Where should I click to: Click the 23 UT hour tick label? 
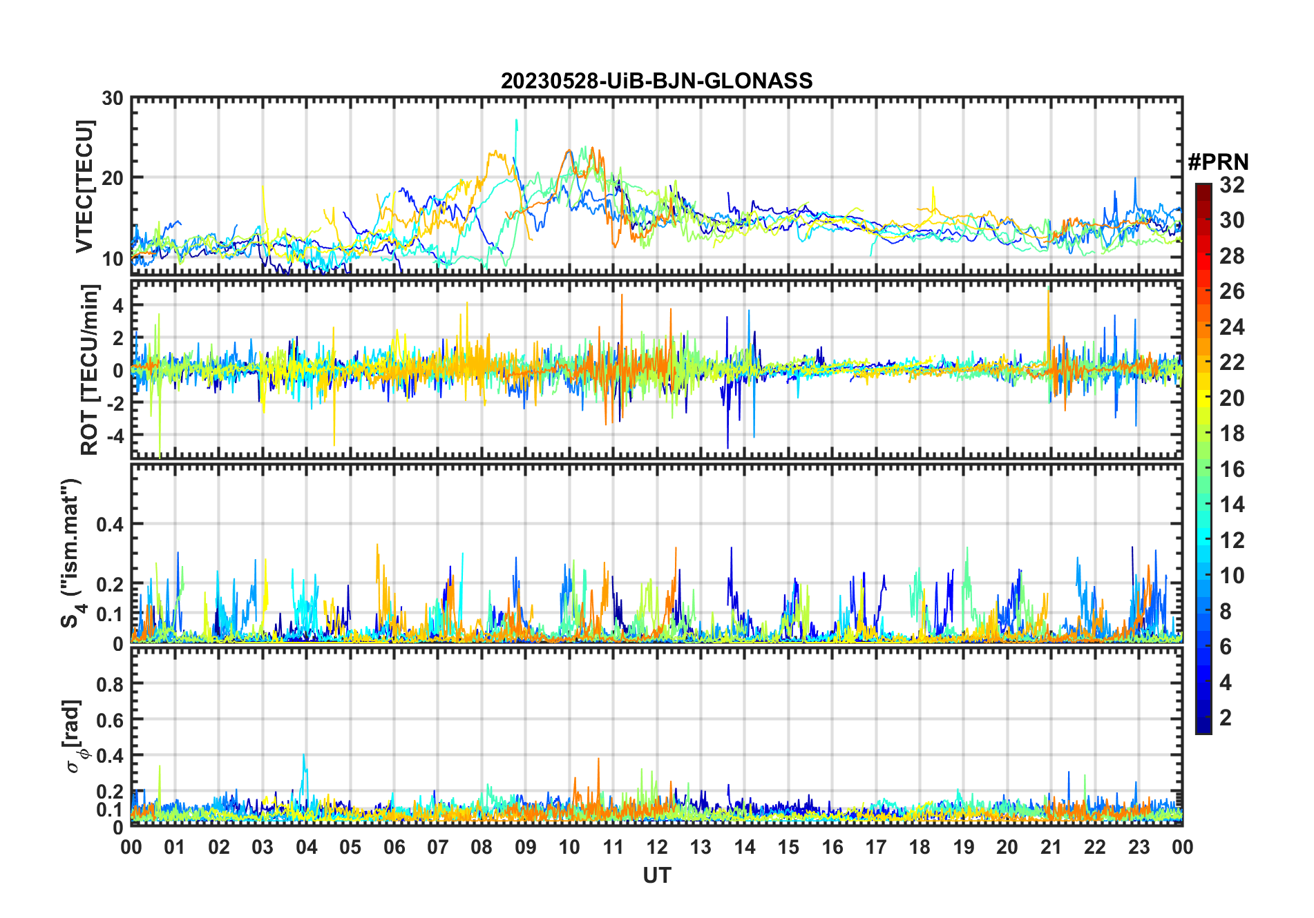point(1139,847)
